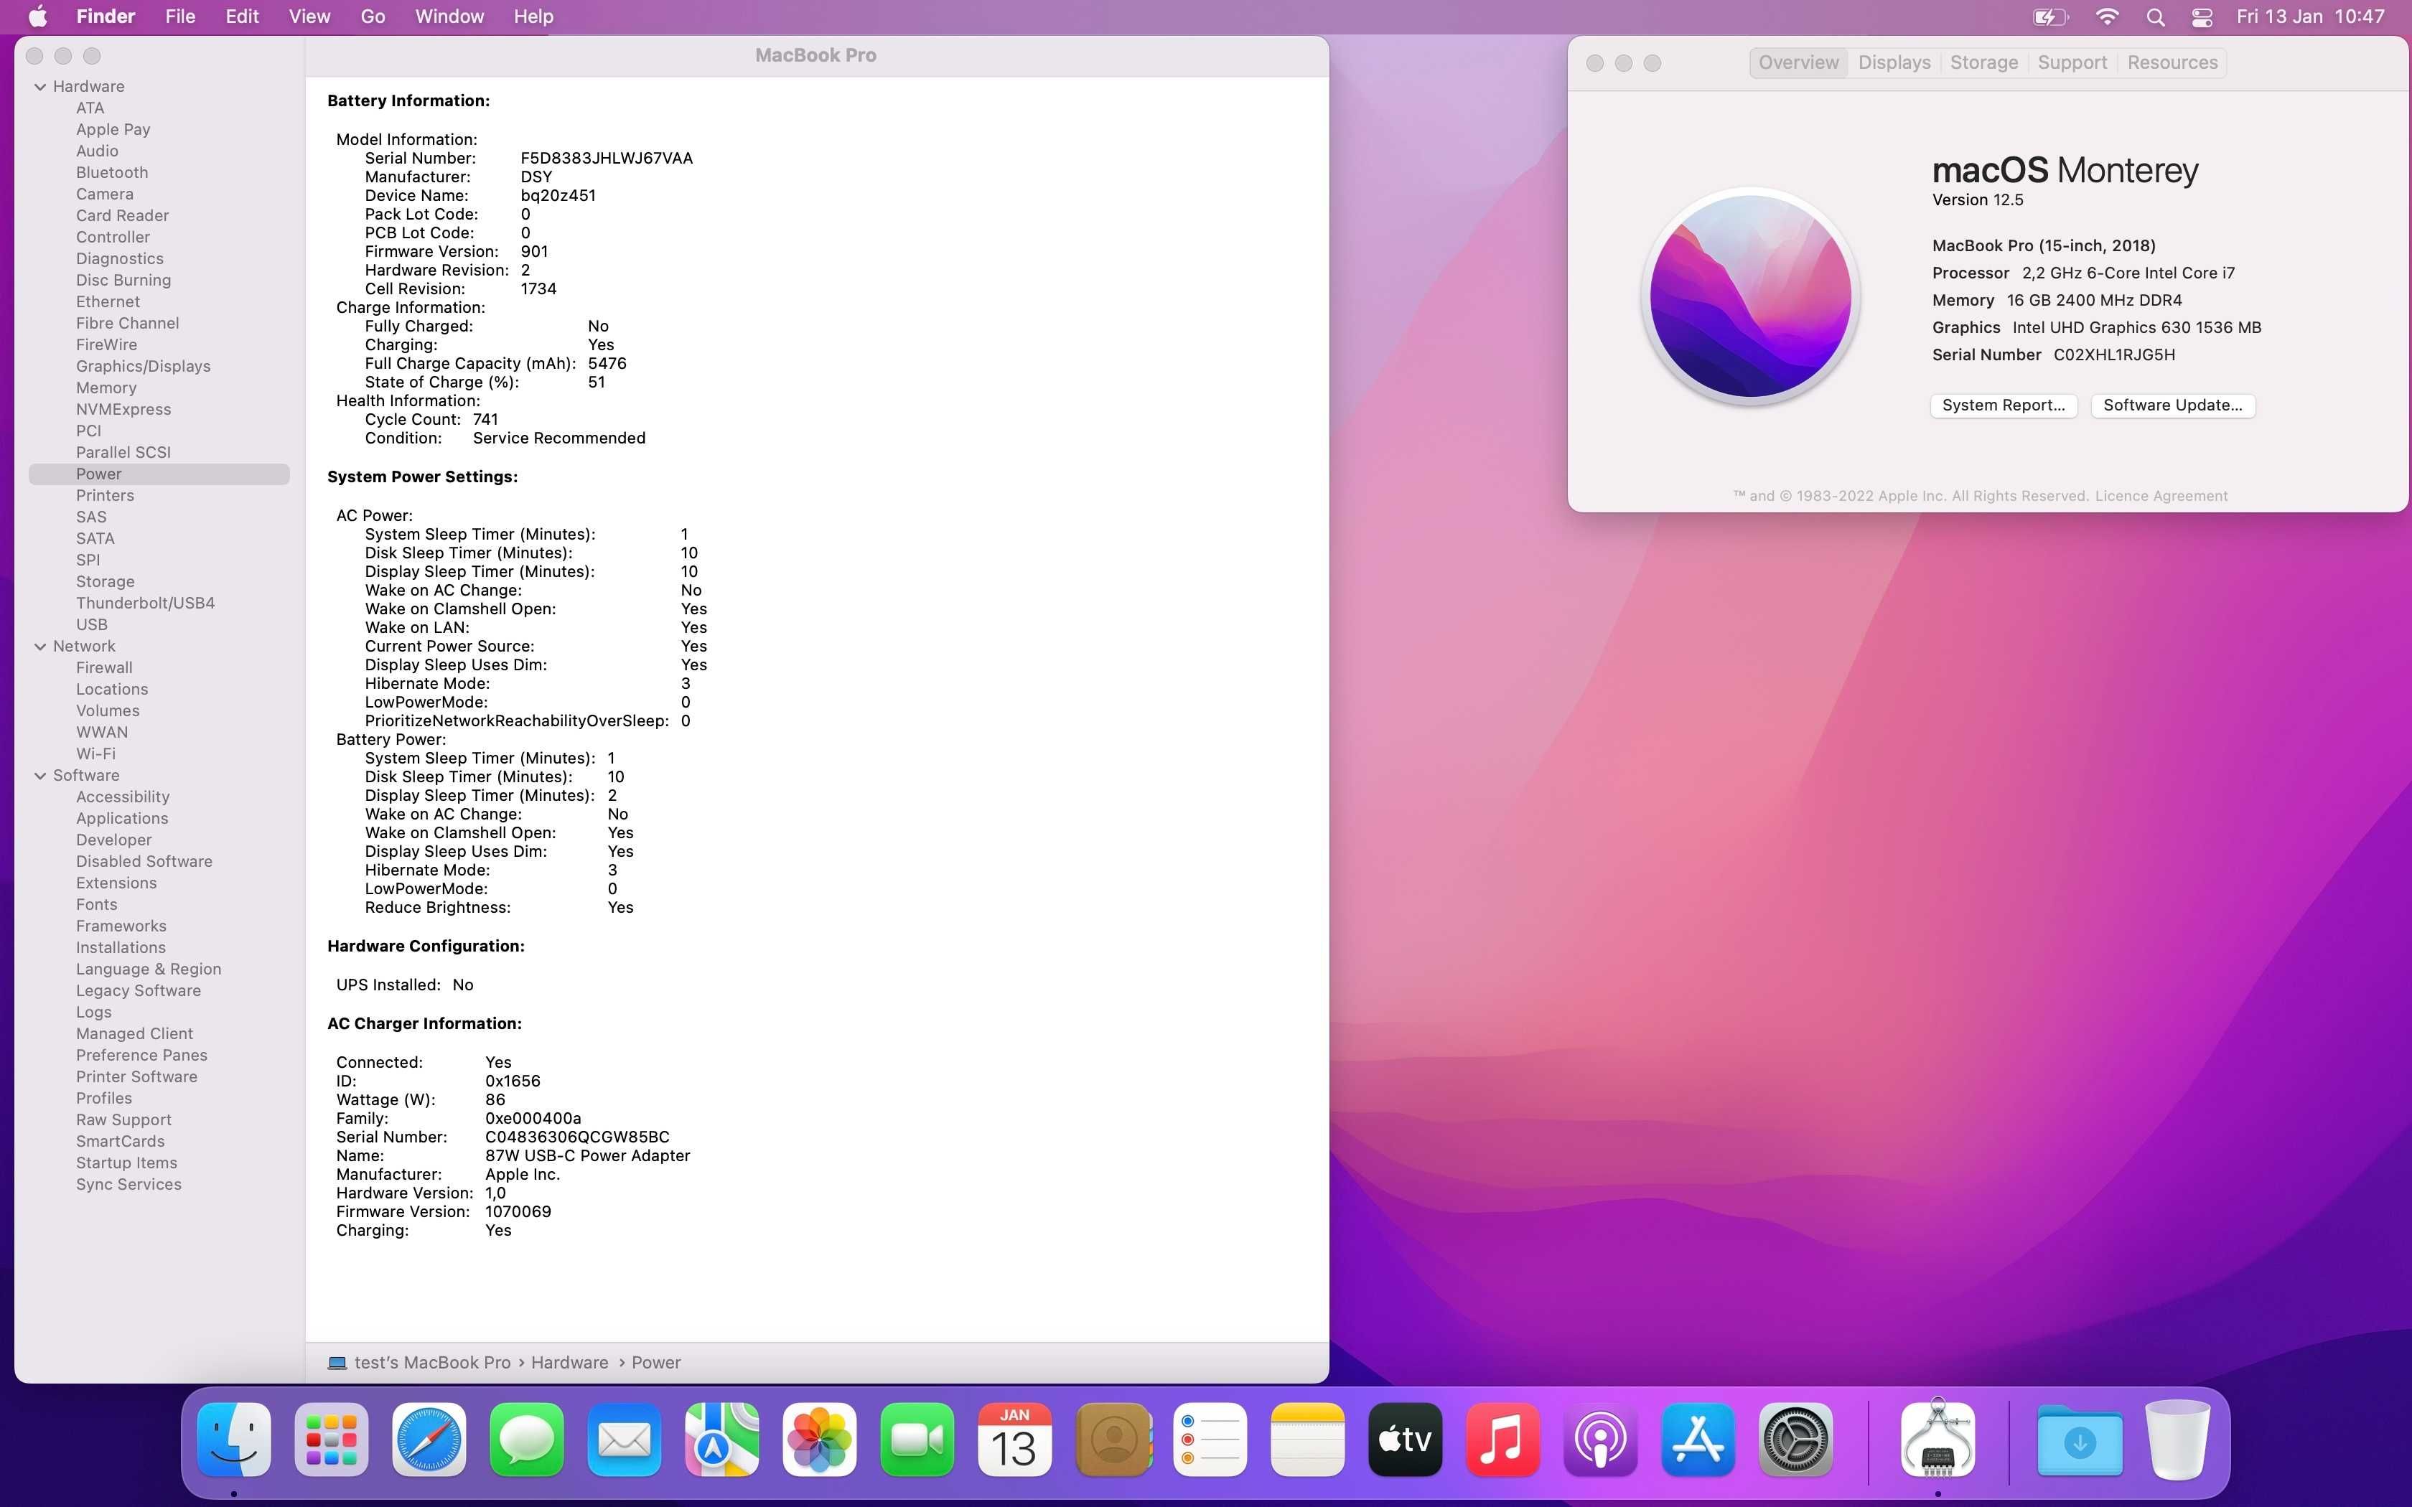Open Finder from the Dock
Image resolution: width=2412 pixels, height=1507 pixels.
coord(234,1440)
